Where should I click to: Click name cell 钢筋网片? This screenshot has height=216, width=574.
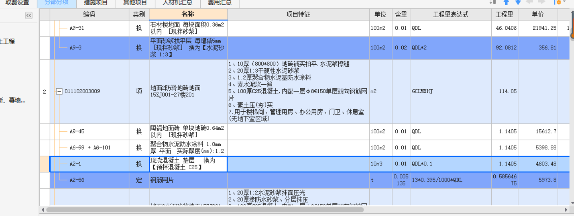pos(188,180)
